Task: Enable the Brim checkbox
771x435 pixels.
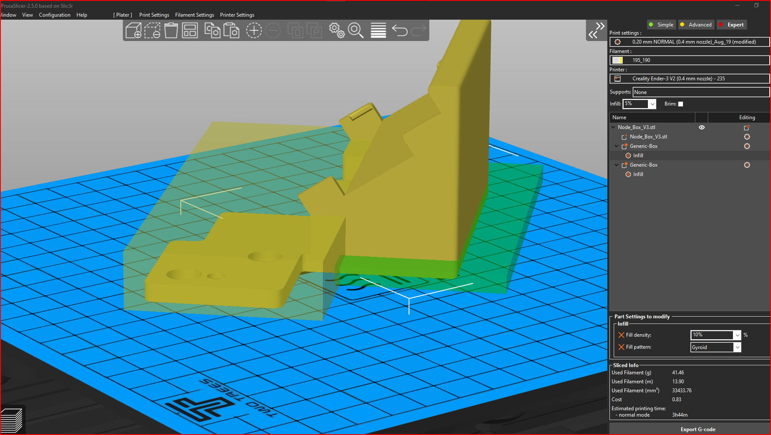Action: 681,104
